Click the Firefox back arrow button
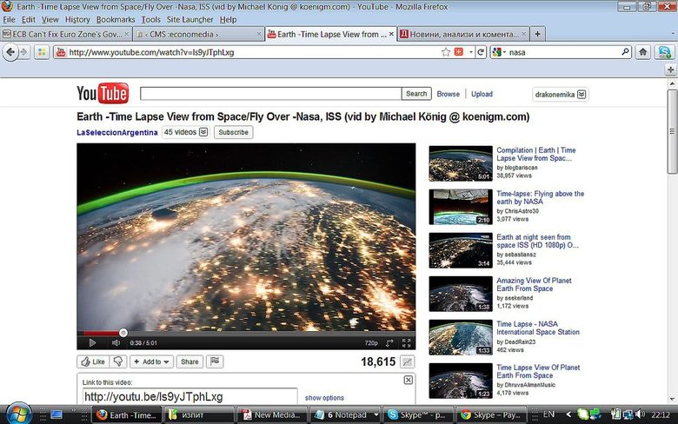This screenshot has height=424, width=678. click(10, 52)
